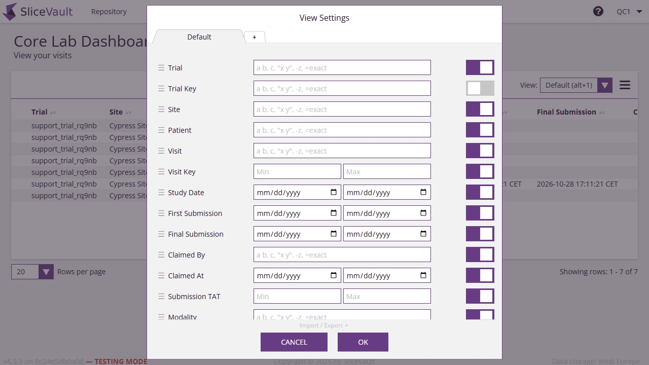Confirm settings with OK button

[x=363, y=342]
